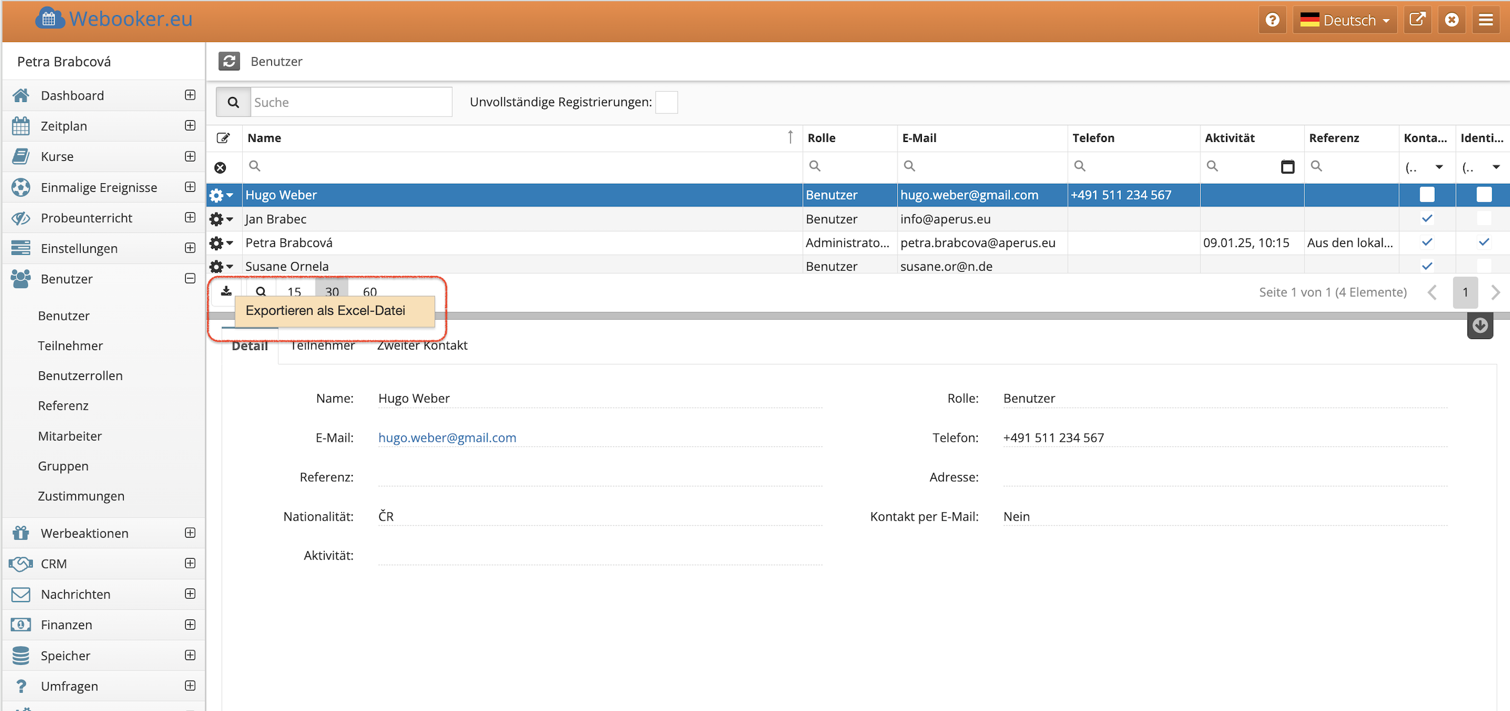The height and width of the screenshot is (711, 1510).
Task: Set page size to 60 entries
Action: 370,291
